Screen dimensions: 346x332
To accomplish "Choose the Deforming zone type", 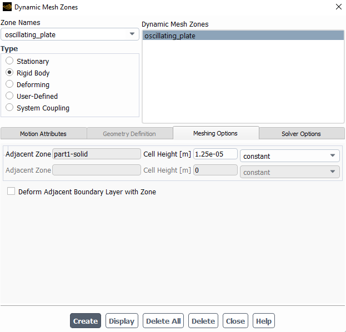I will [x=9, y=84].
